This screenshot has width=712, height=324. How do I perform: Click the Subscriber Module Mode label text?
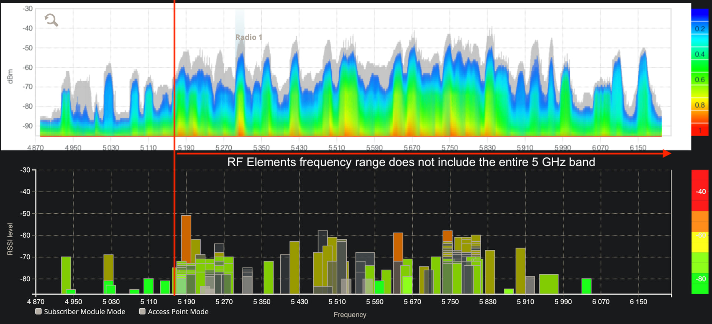click(x=85, y=312)
